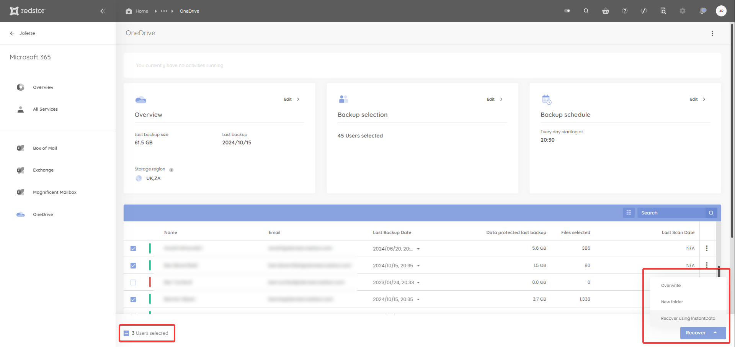Screen dimensions: 735x347
Task: Sort by Last Backup Date header
Action: [x=392, y=232]
